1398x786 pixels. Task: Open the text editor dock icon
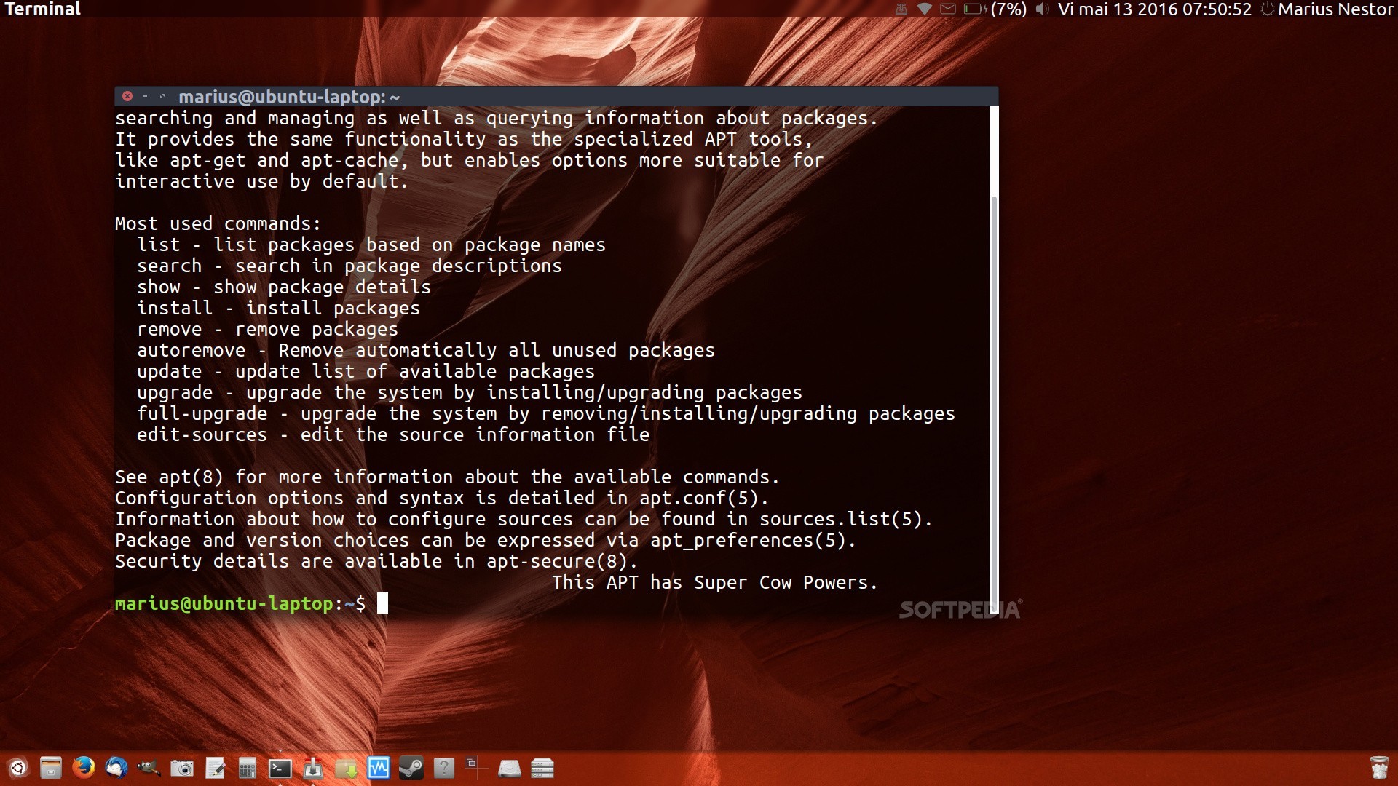(215, 768)
